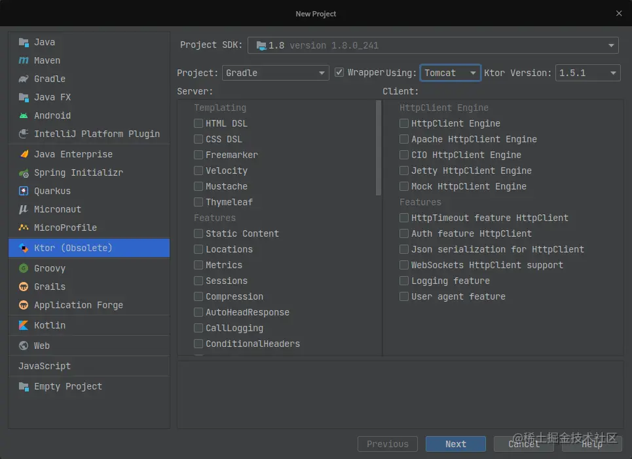Enable Velocity templating
Screen dimensions: 632x459
tap(198, 170)
